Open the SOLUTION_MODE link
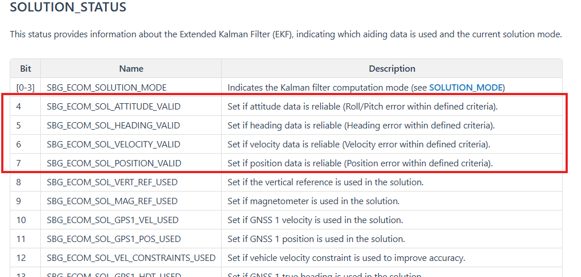This screenshot has width=581, height=277. coord(466,88)
